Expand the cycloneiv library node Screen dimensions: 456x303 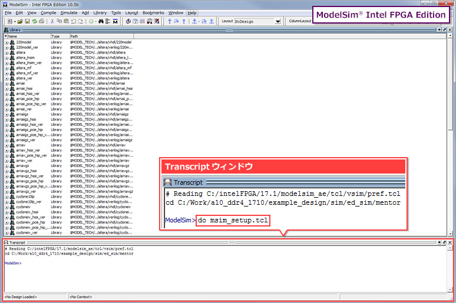click(6, 207)
